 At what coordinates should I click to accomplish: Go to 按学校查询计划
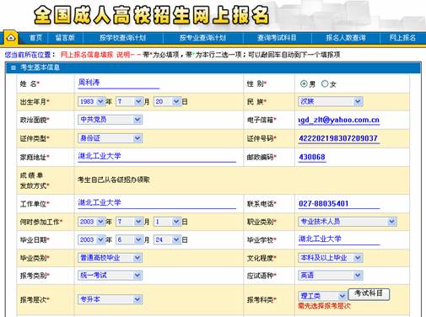click(x=122, y=38)
